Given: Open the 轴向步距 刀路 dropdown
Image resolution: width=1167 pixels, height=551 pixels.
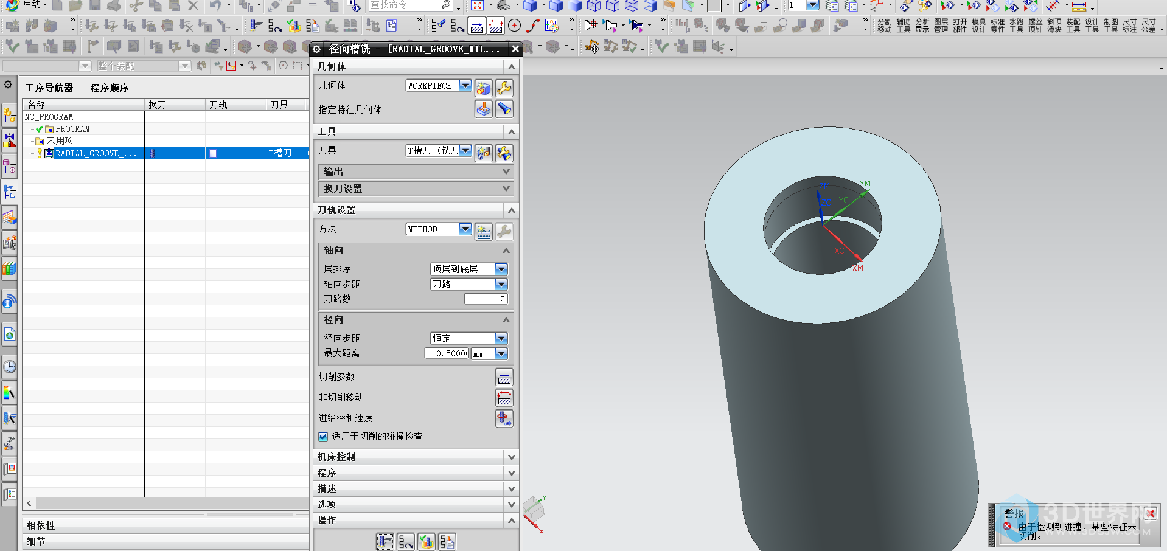Looking at the screenshot, I should click(x=501, y=284).
